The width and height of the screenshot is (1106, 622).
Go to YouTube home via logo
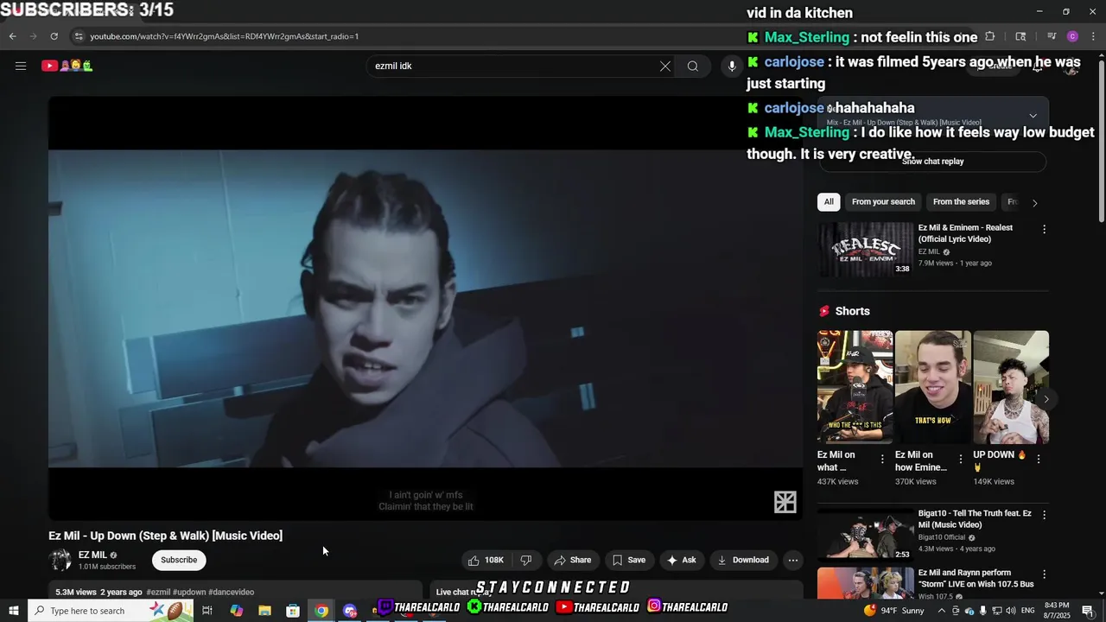67,66
